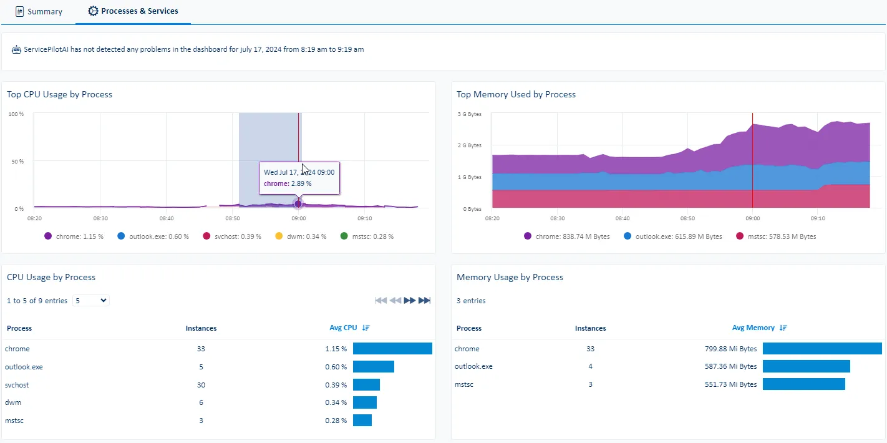Click the sort icon beside Avg CPU

tap(366, 328)
